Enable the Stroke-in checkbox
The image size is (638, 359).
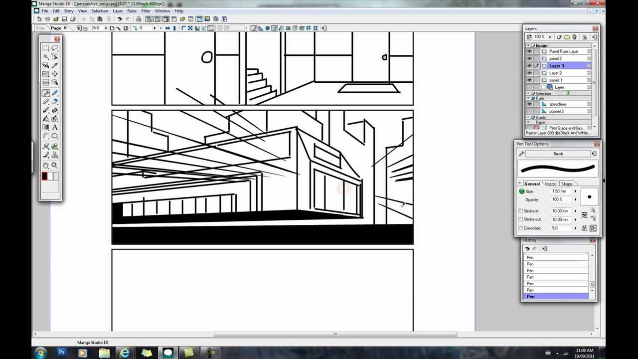pyautogui.click(x=521, y=211)
